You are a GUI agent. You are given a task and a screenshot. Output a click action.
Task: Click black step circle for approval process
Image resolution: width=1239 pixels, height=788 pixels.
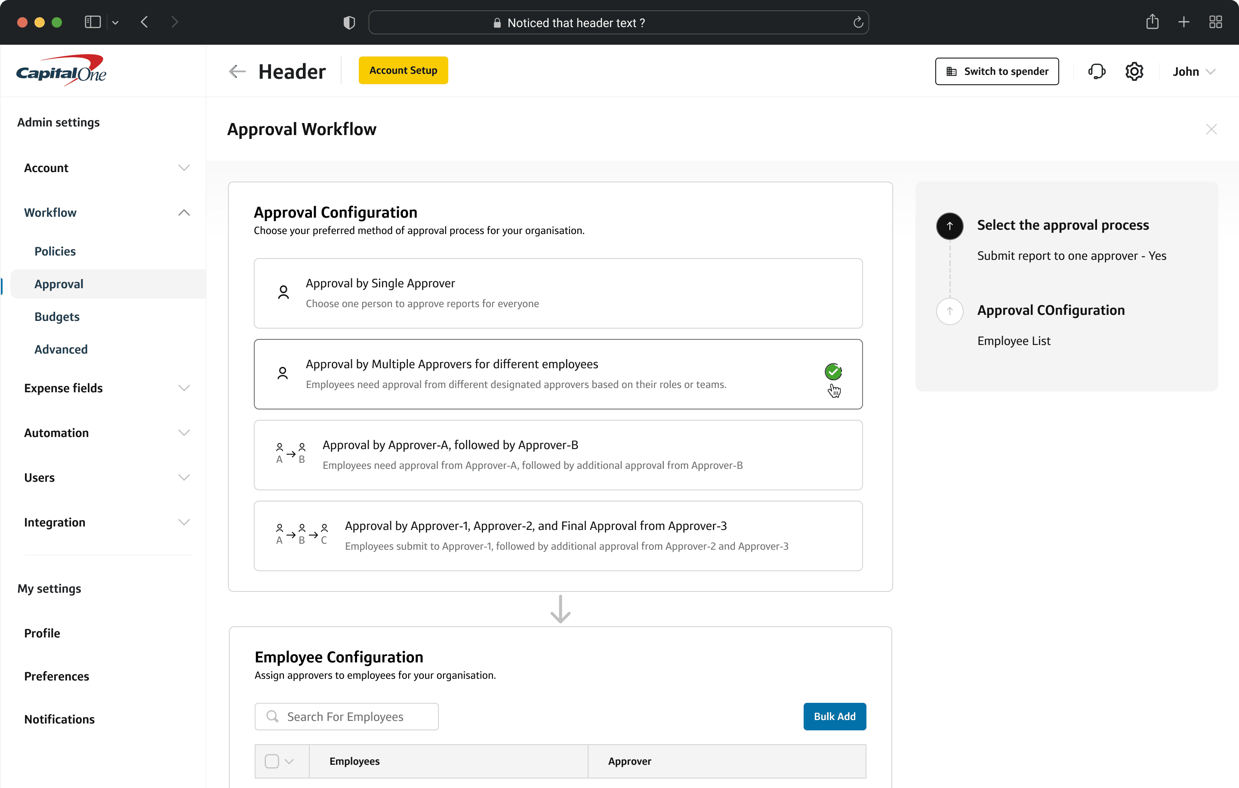click(x=949, y=226)
